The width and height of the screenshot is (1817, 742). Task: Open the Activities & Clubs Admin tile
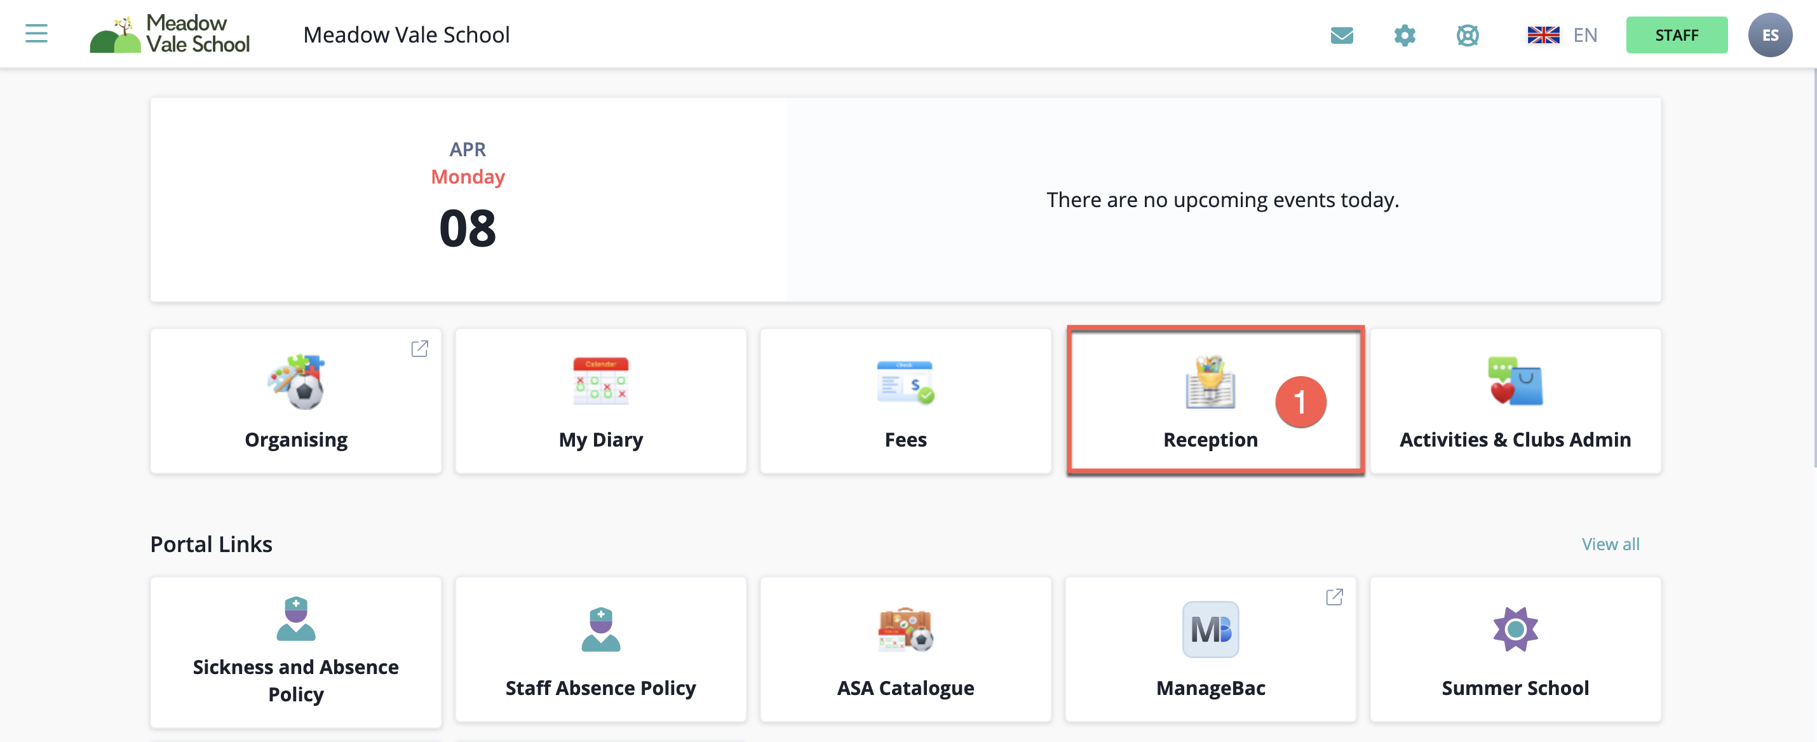pos(1515,401)
